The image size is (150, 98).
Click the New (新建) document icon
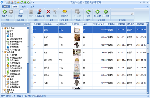coord(21,12)
